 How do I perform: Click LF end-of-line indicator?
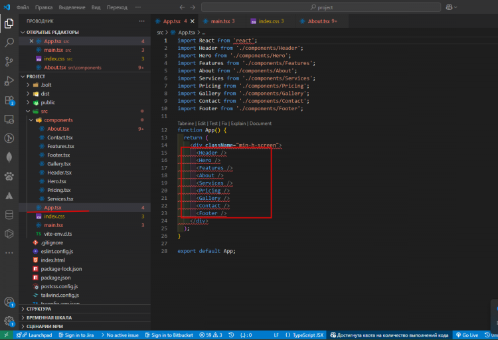(276, 335)
